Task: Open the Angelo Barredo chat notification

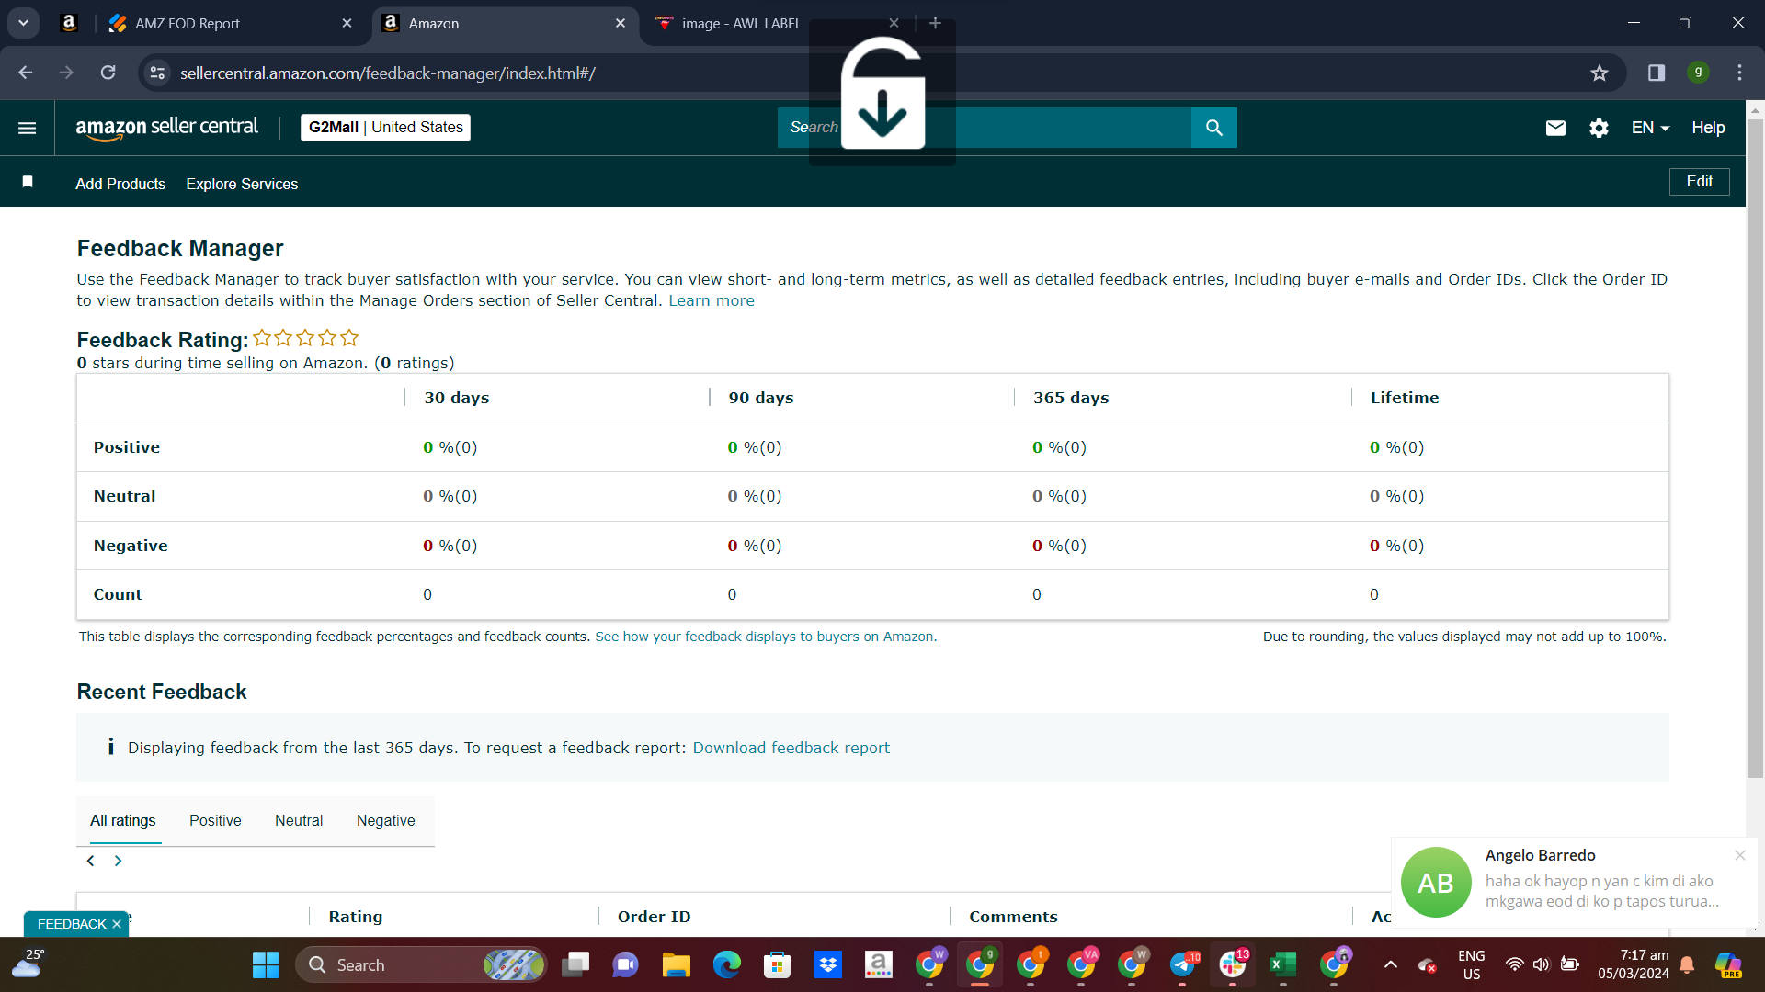Action: [1574, 883]
